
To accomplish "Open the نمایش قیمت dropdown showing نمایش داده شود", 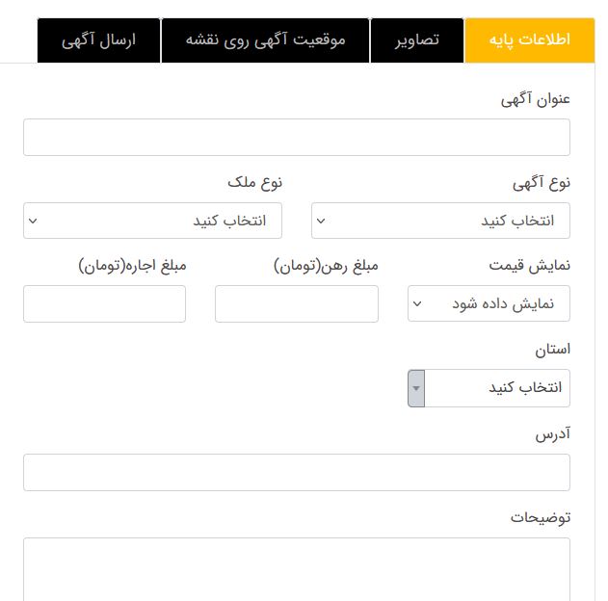I will coord(489,303).
